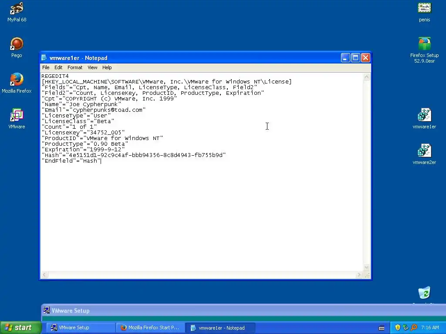Open the Format menu
This screenshot has height=334, width=446.
click(75, 67)
